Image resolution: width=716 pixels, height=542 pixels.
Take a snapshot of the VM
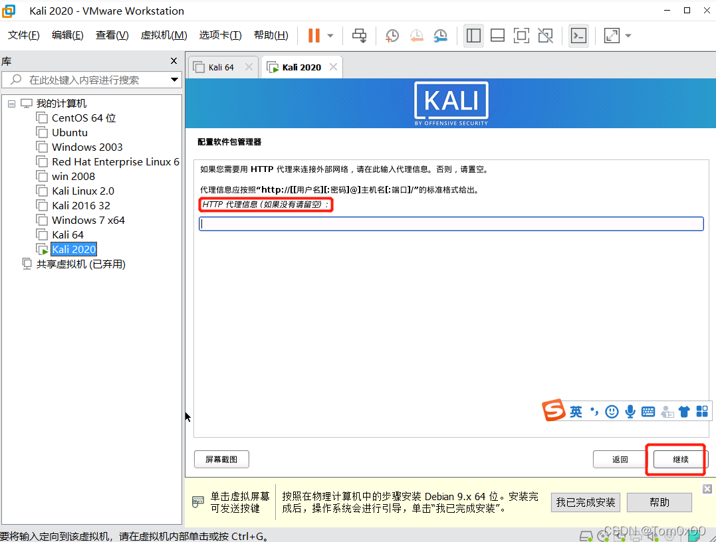pos(392,36)
